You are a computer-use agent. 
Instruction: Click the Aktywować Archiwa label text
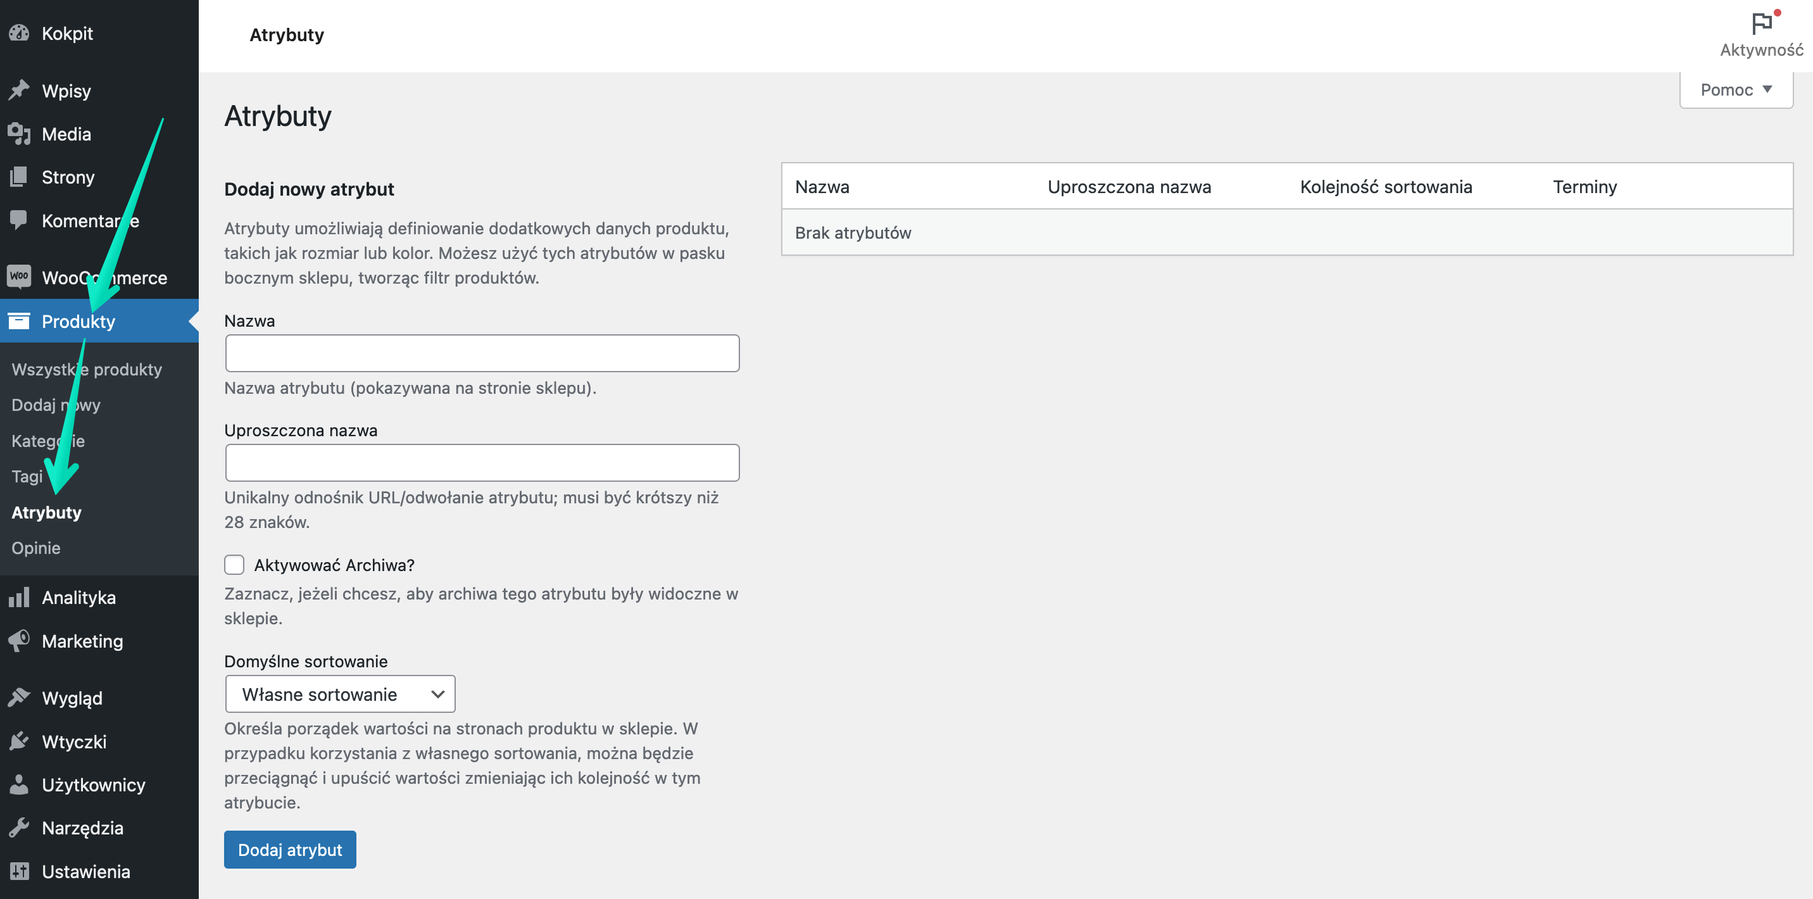(x=334, y=565)
